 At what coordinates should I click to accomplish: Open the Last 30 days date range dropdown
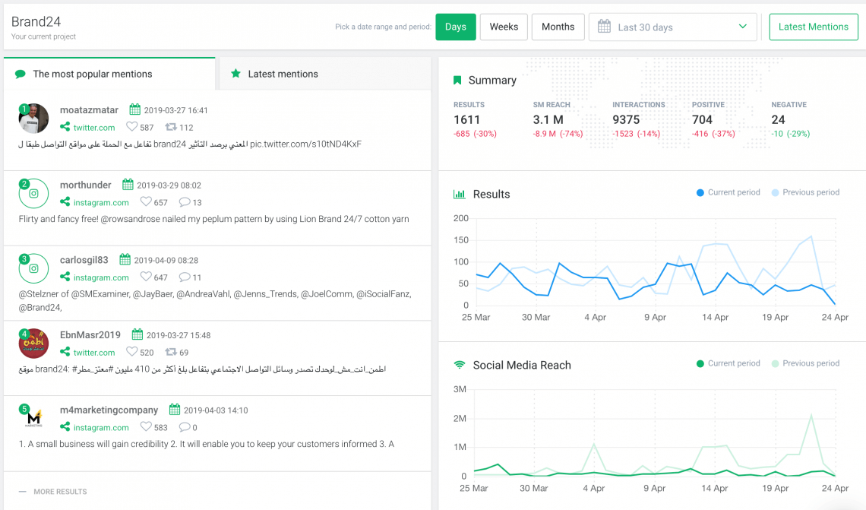pyautogui.click(x=673, y=27)
